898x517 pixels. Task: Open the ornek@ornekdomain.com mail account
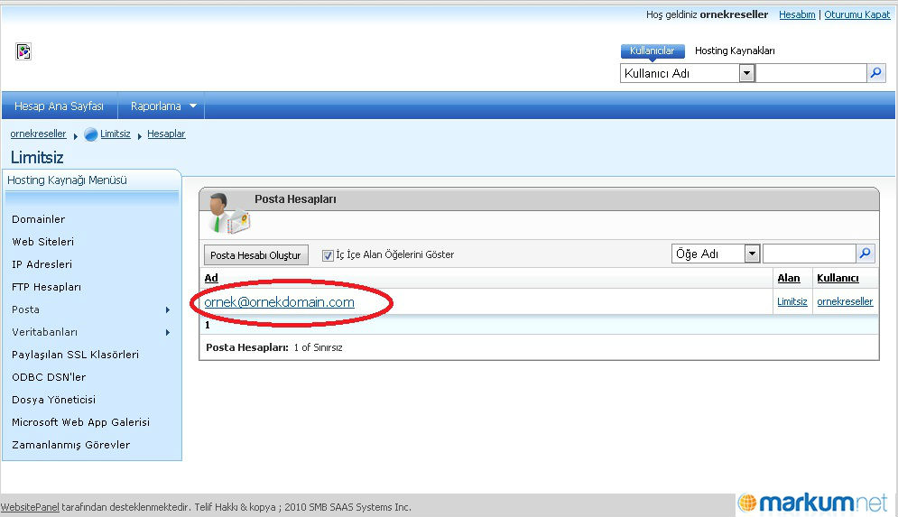280,302
